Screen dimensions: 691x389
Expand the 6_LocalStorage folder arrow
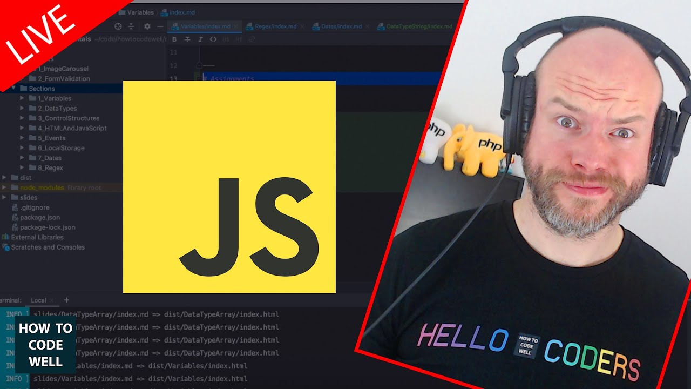point(22,147)
